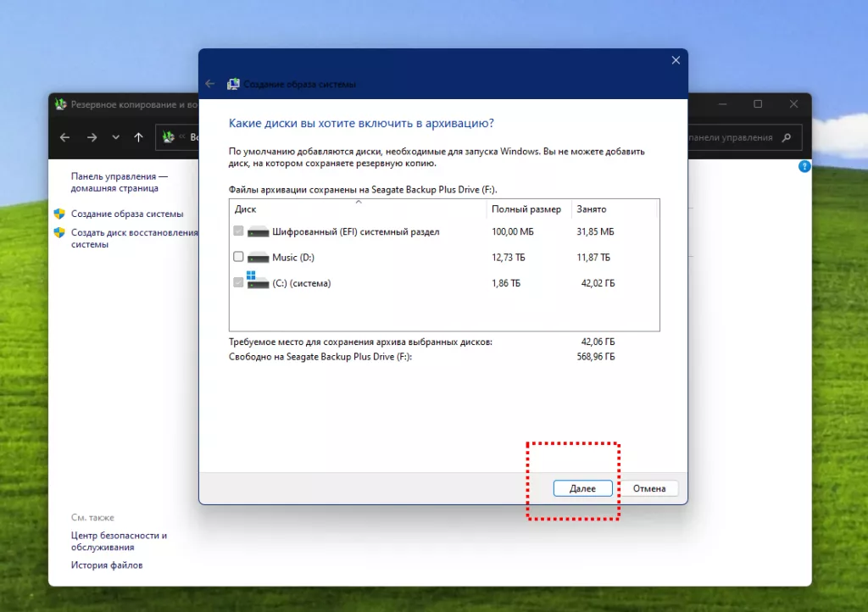Enable the Music (D:) checkbox
Image resolution: width=868 pixels, height=612 pixels.
point(238,257)
